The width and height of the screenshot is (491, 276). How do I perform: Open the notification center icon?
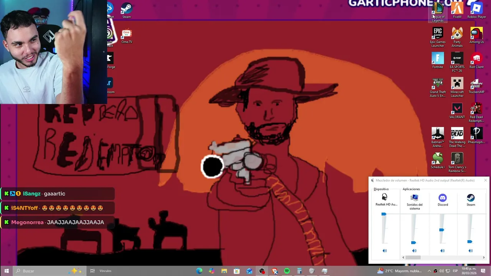(483, 271)
